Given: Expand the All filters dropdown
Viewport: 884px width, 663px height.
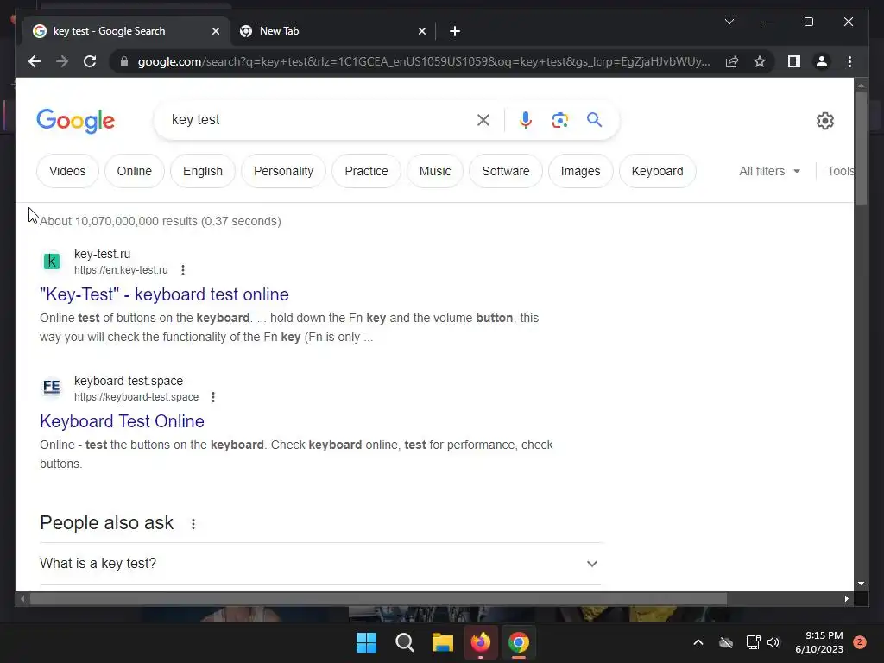Looking at the screenshot, I should [x=769, y=171].
